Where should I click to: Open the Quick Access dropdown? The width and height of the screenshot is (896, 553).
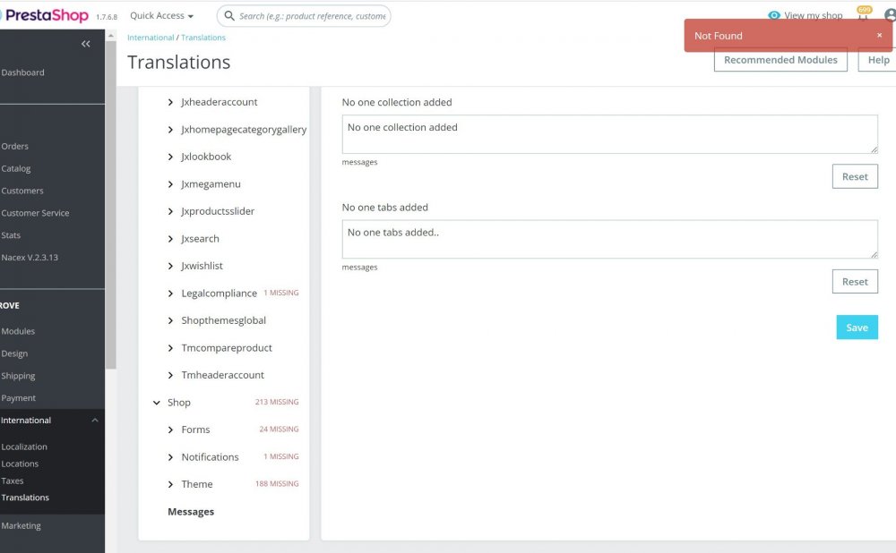coord(159,15)
